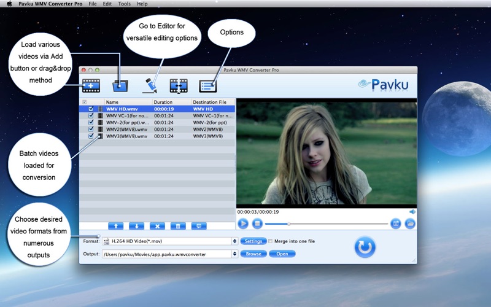Open the Edit menu
Screen dimensions: 491x307
pyautogui.click(x=107, y=4)
